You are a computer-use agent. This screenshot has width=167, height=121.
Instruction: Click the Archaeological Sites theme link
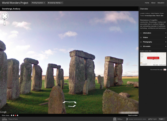[x=150, y=16]
